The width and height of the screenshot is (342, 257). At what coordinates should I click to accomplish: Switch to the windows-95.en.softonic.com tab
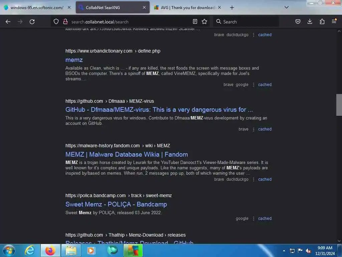37,8
